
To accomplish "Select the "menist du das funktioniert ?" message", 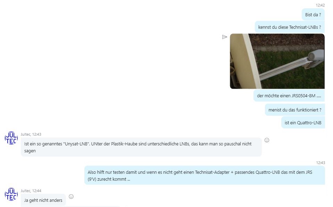I will tap(295, 110).
